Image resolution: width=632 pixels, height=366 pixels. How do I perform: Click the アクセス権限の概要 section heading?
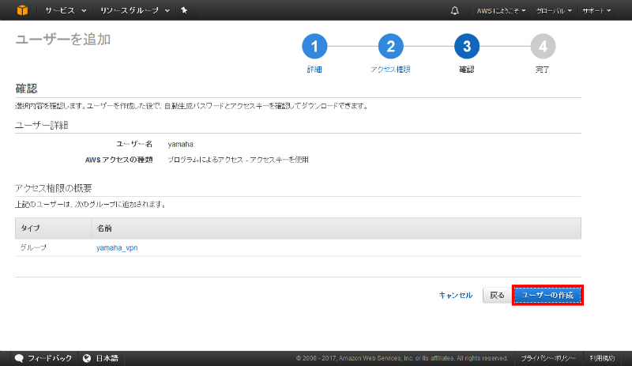click(x=54, y=188)
